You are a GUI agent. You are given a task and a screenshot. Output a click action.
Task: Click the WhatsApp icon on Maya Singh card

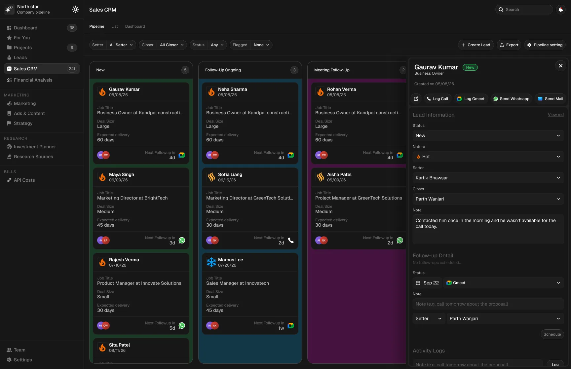click(182, 240)
